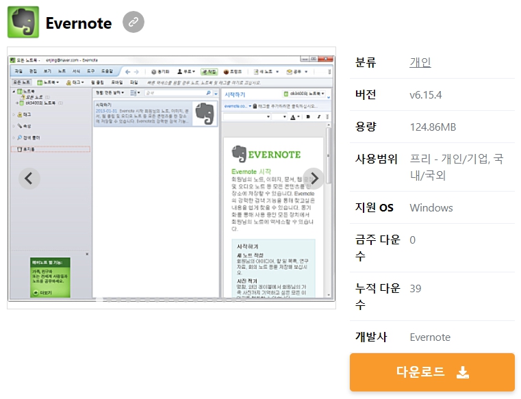The image size is (521, 399).
Task: Open the 개인 category link
Action: pyautogui.click(x=420, y=62)
